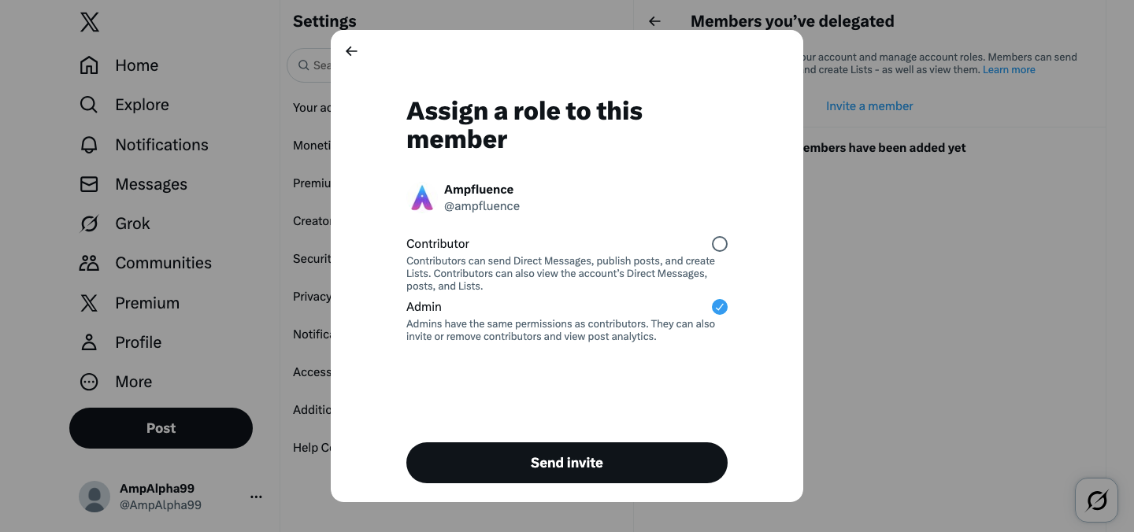Viewport: 1134px width, 532px height.
Task: Select the Admin role radio button
Action: click(x=719, y=307)
